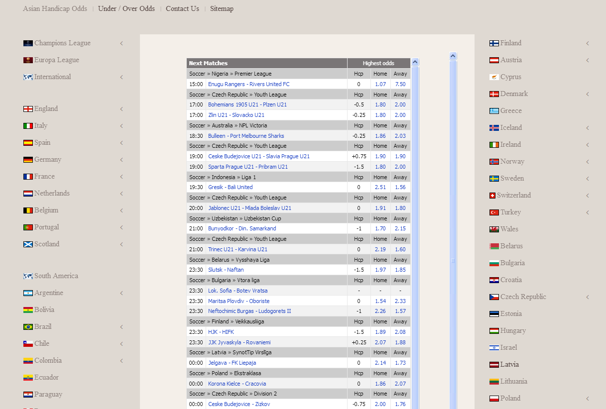Viewport: 606px width, 409px height.
Task: Click the Hungary country link
Action: pos(513,330)
